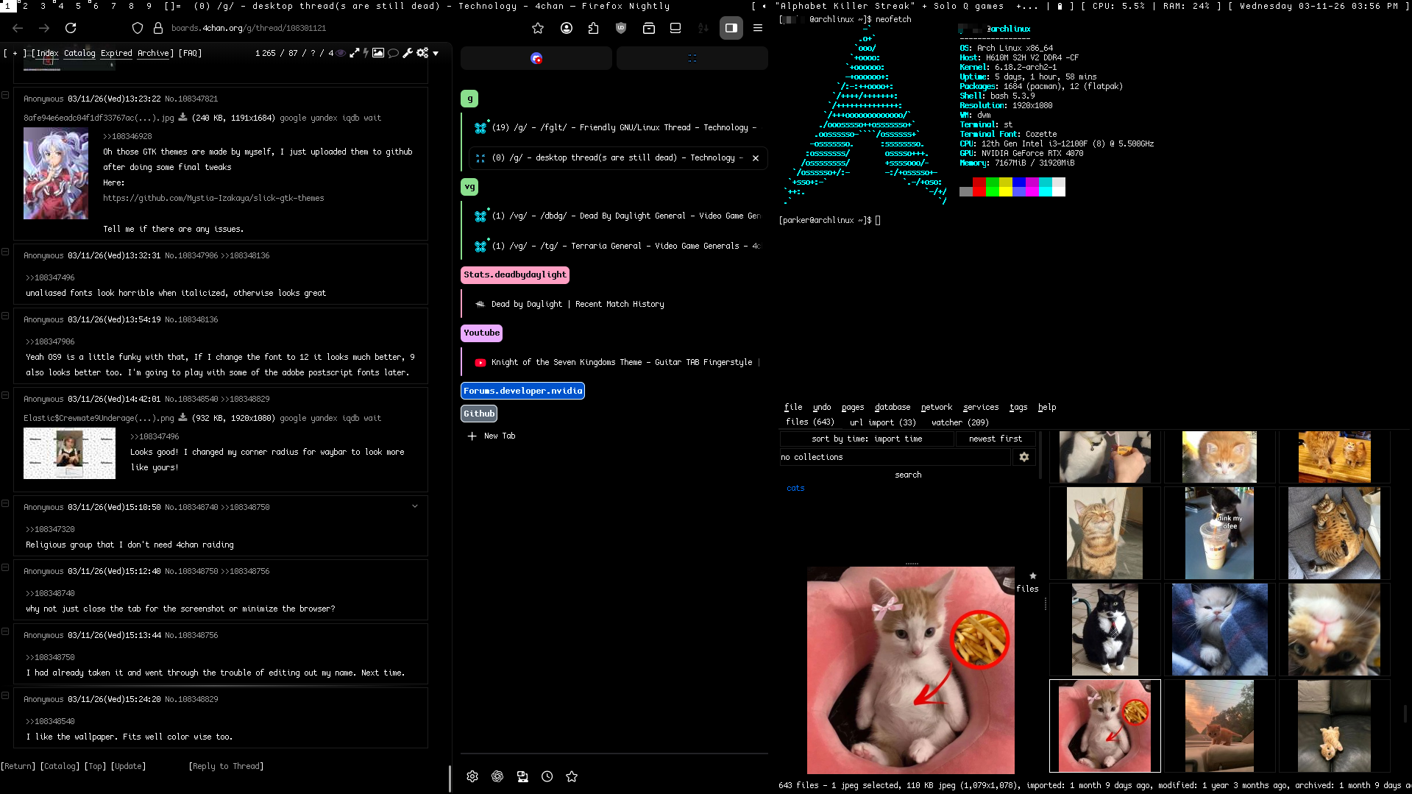
Task: Open the AI chatbot sidebar icon
Action: (497, 776)
